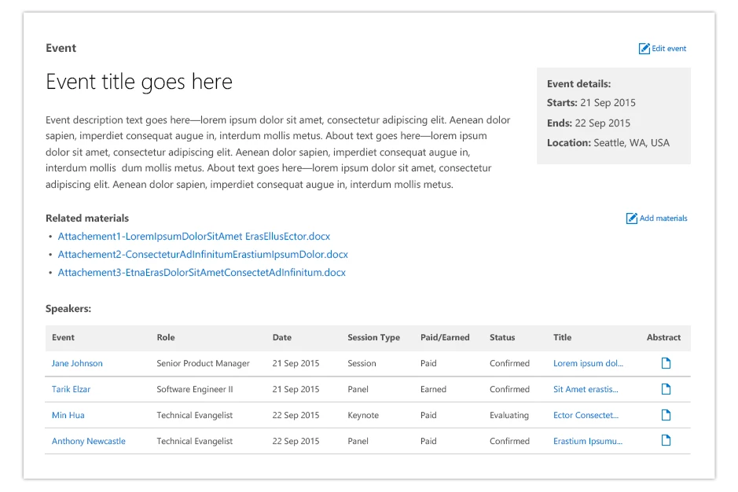Open the 'Sit Amet erastis...' session title

pyautogui.click(x=586, y=390)
